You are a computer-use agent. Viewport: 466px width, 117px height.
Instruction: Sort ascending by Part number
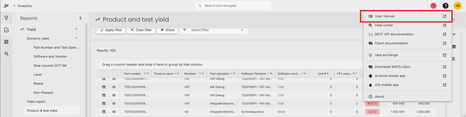click(145, 74)
